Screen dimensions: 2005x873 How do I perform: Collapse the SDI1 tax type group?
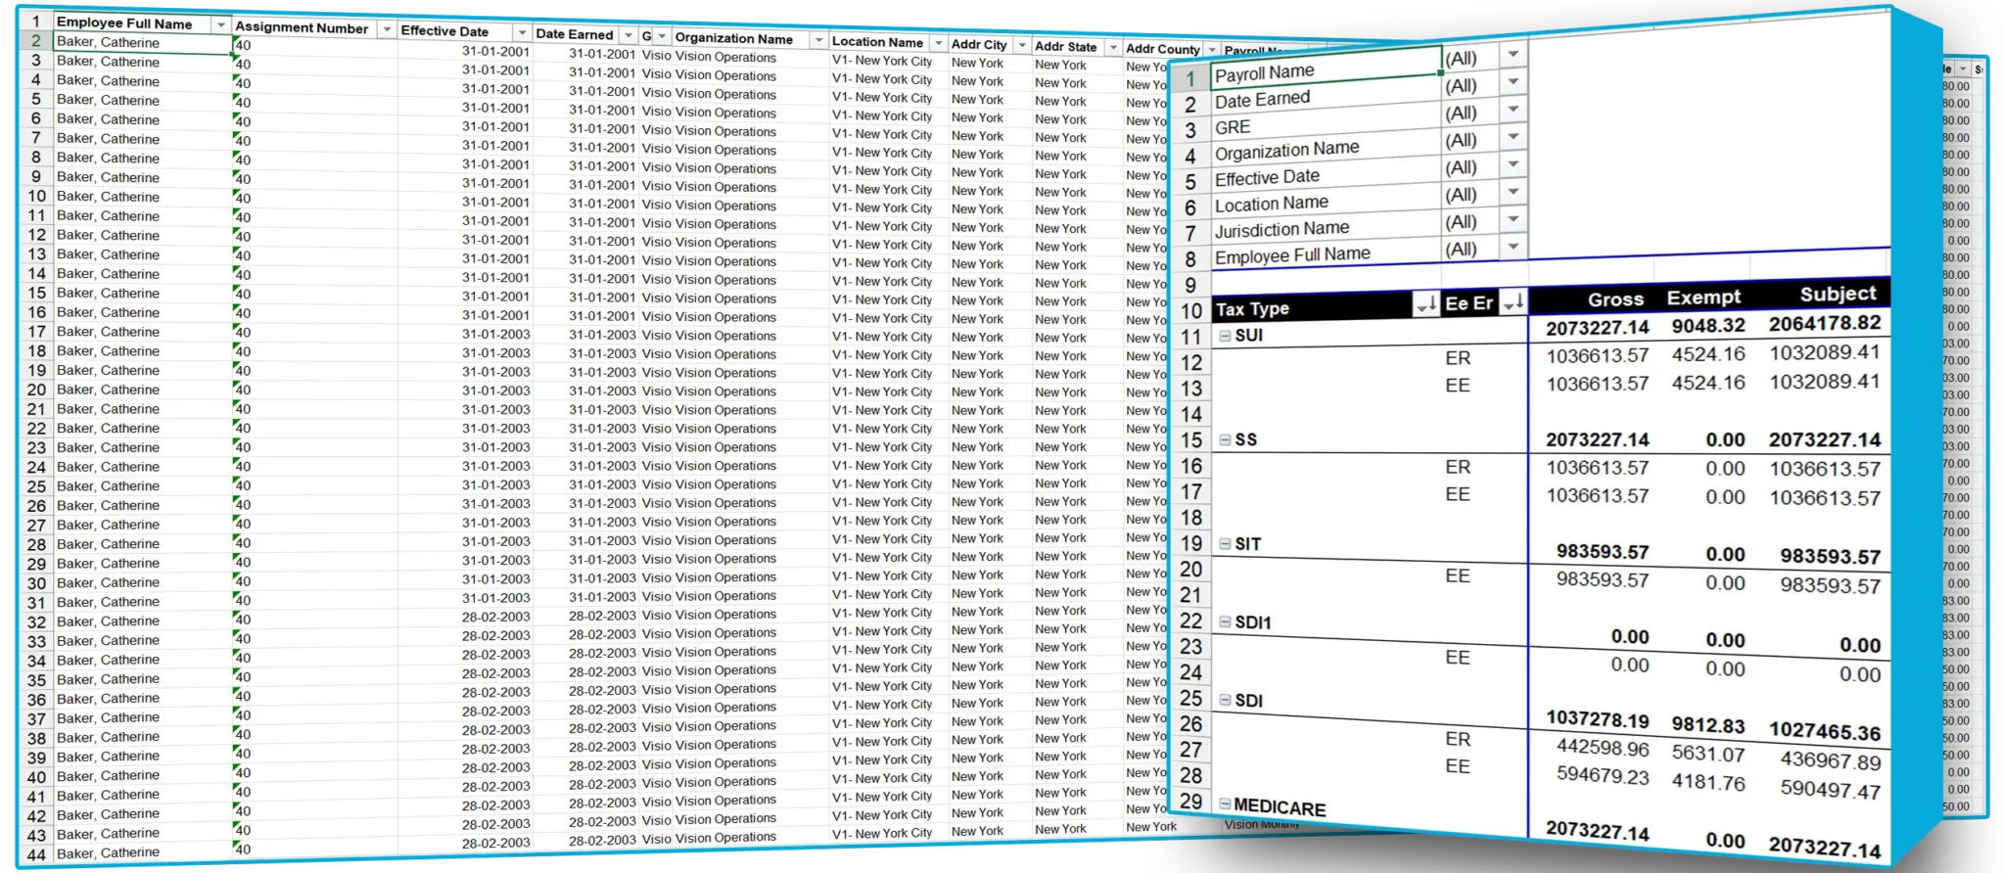click(x=1225, y=622)
